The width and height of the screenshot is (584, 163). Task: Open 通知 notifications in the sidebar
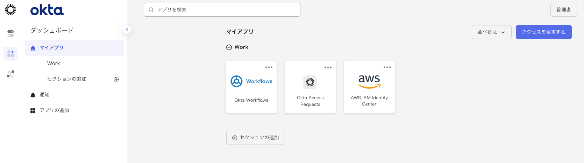pyautogui.click(x=44, y=95)
